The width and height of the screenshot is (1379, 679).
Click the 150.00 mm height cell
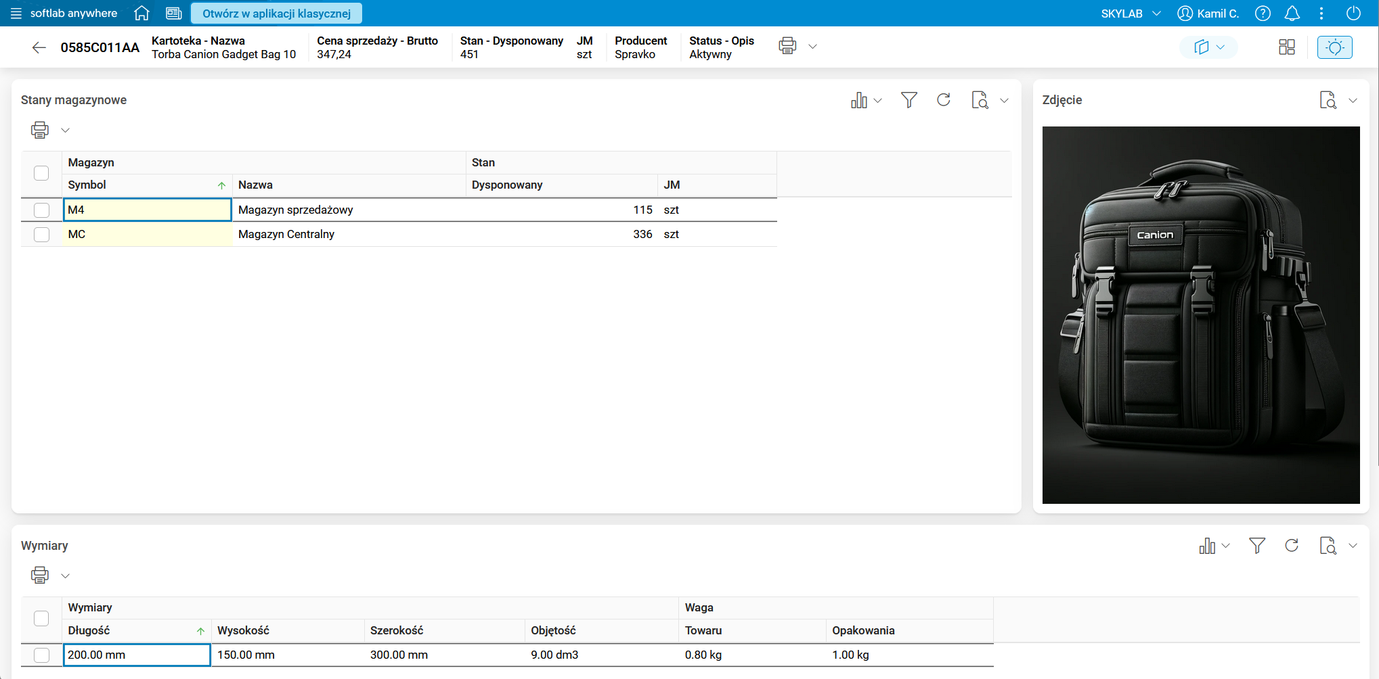[288, 655]
